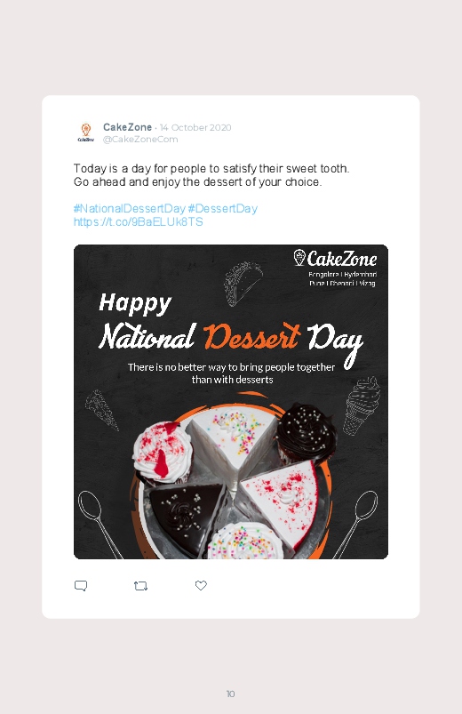Click the left spoon illustration
Viewport: 462px width, 714px height.
[x=100, y=524]
